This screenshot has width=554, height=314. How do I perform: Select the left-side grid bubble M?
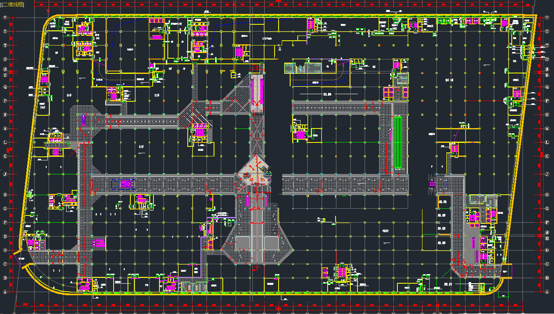point(6,128)
